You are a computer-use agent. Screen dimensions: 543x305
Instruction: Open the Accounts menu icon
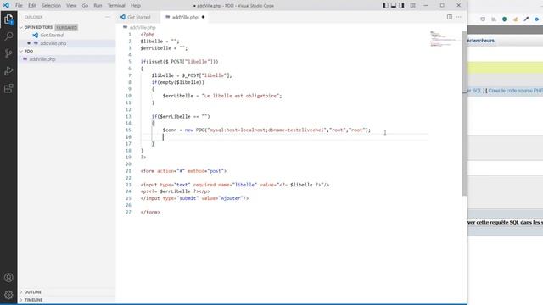(x=8, y=278)
